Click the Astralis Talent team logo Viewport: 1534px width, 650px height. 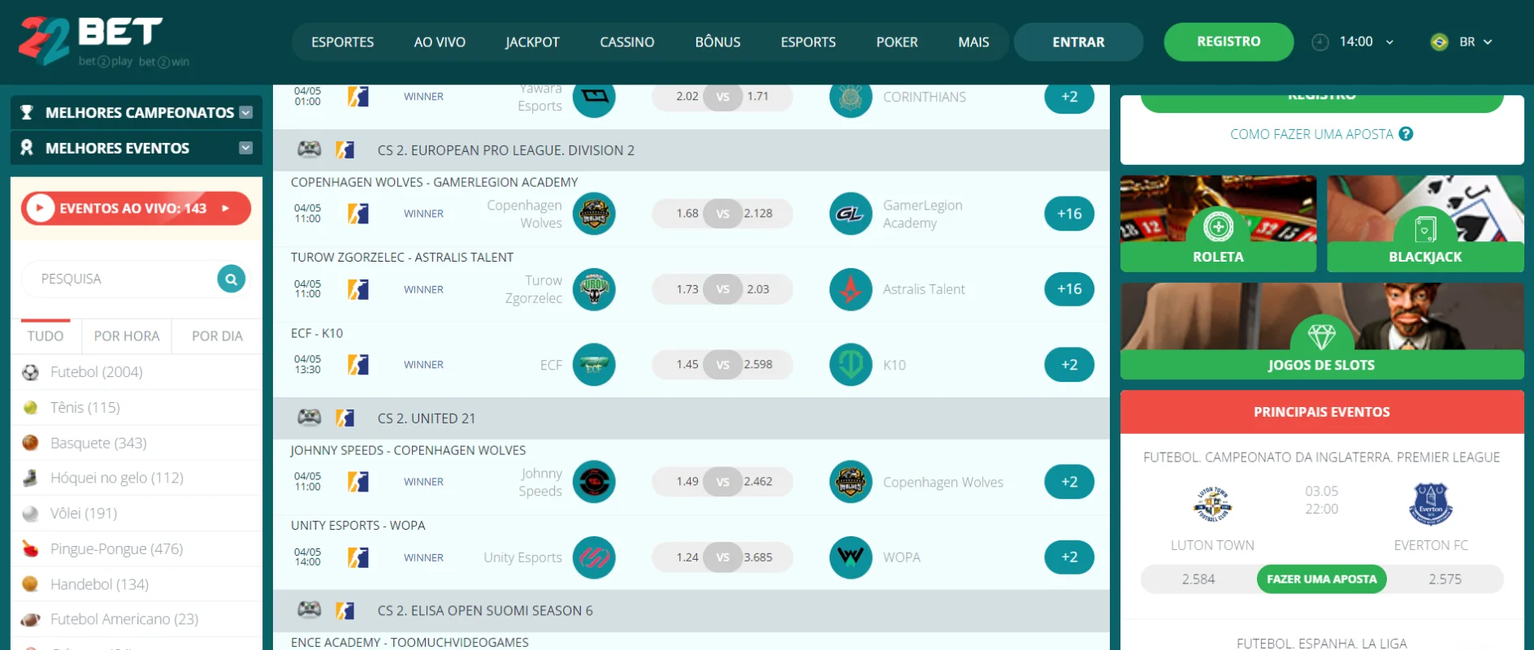[x=851, y=289]
